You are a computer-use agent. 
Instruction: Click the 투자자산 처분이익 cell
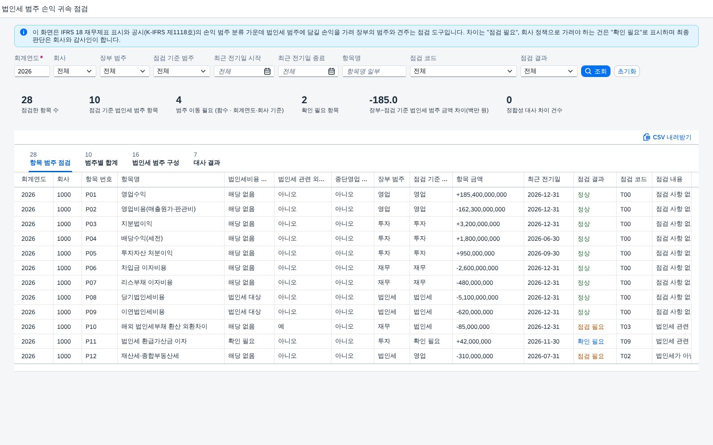click(x=171, y=253)
